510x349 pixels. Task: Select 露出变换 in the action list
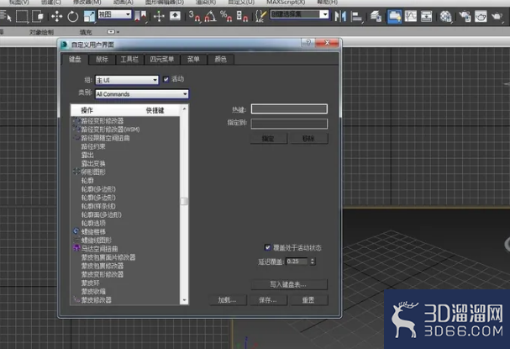(x=93, y=163)
